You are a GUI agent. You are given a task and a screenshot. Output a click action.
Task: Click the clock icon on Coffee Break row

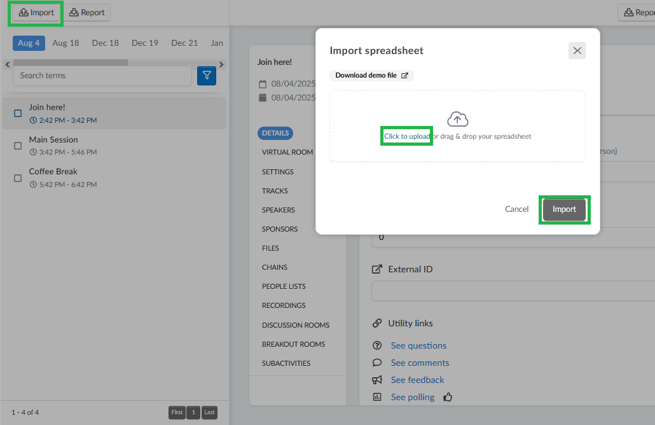(33, 185)
